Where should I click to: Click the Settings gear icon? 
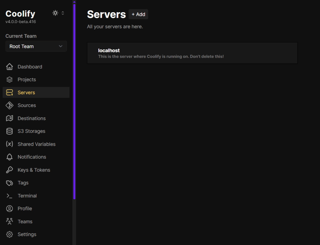pos(9,234)
